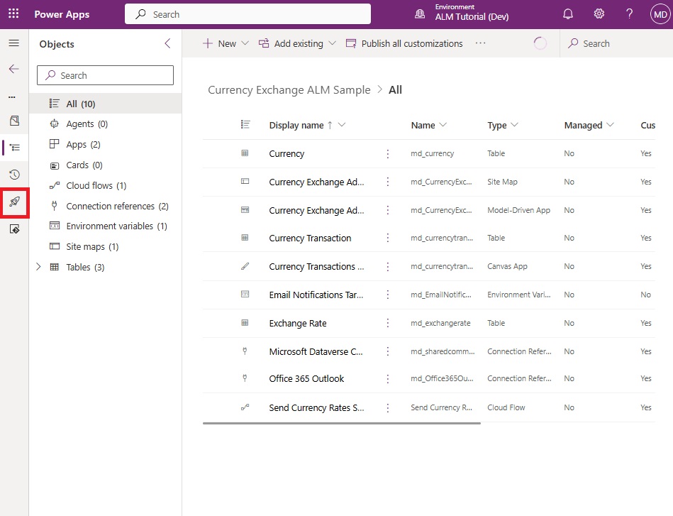The image size is (673, 516).
Task: Click the Objects pane search field
Action: click(105, 75)
